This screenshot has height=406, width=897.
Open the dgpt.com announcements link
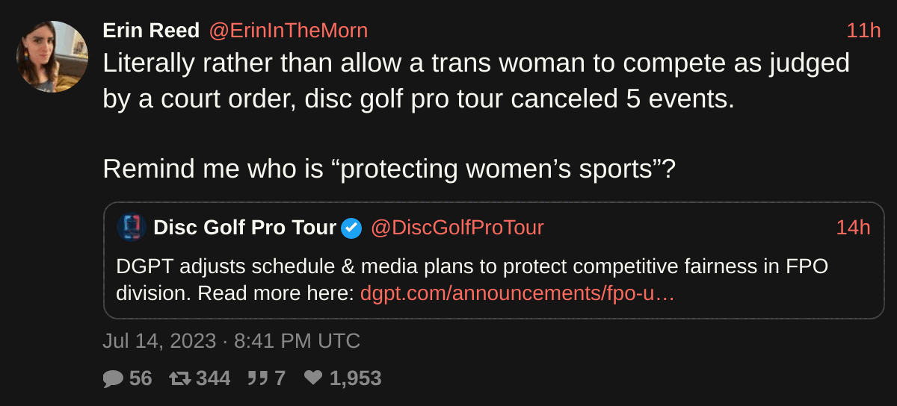coord(517,293)
